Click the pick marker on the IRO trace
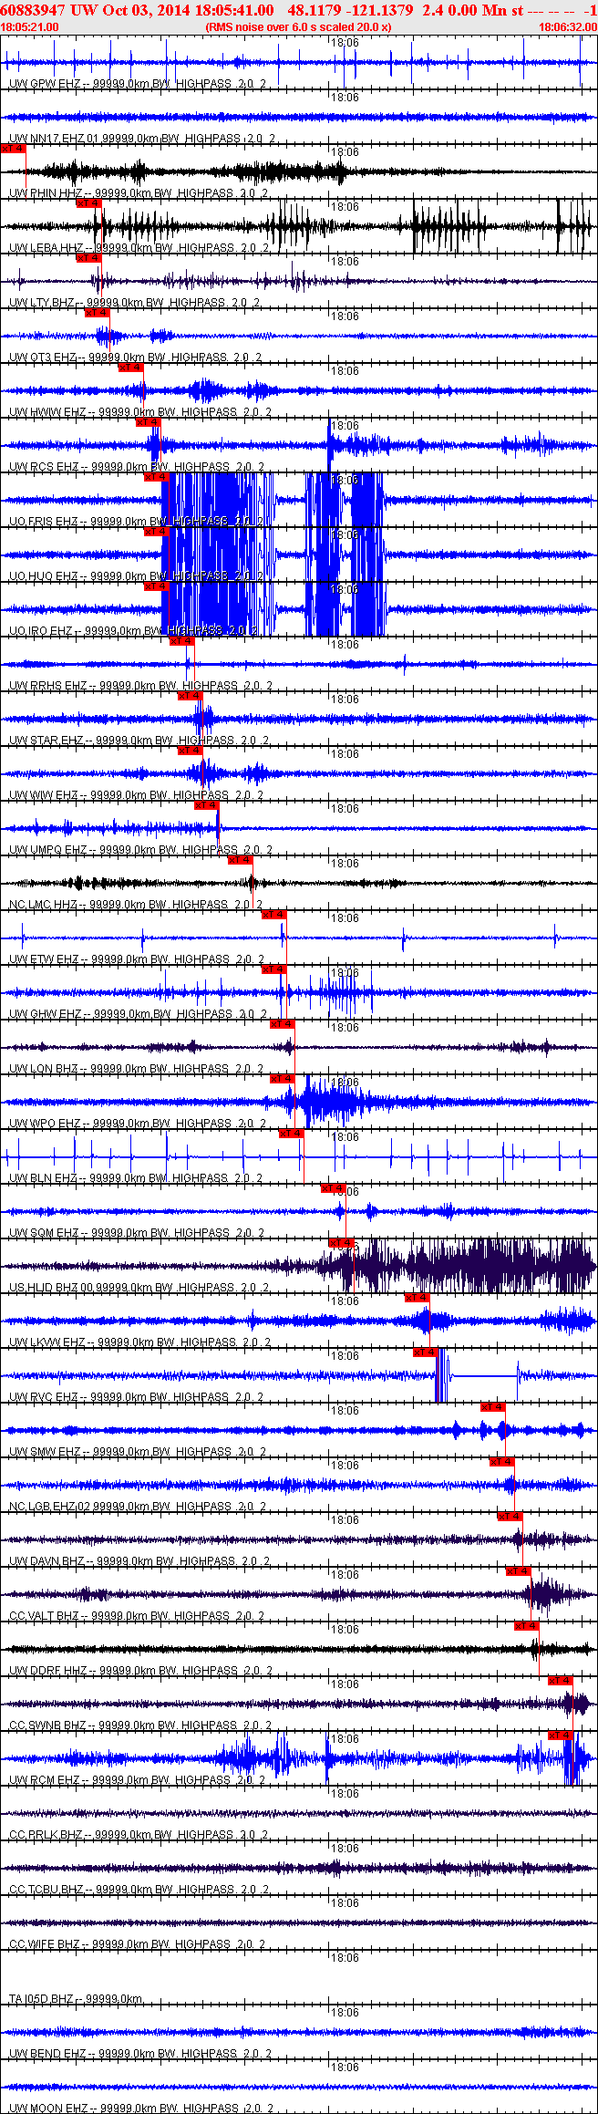Image resolution: width=598 pixels, height=2114 pixels. tap(156, 585)
